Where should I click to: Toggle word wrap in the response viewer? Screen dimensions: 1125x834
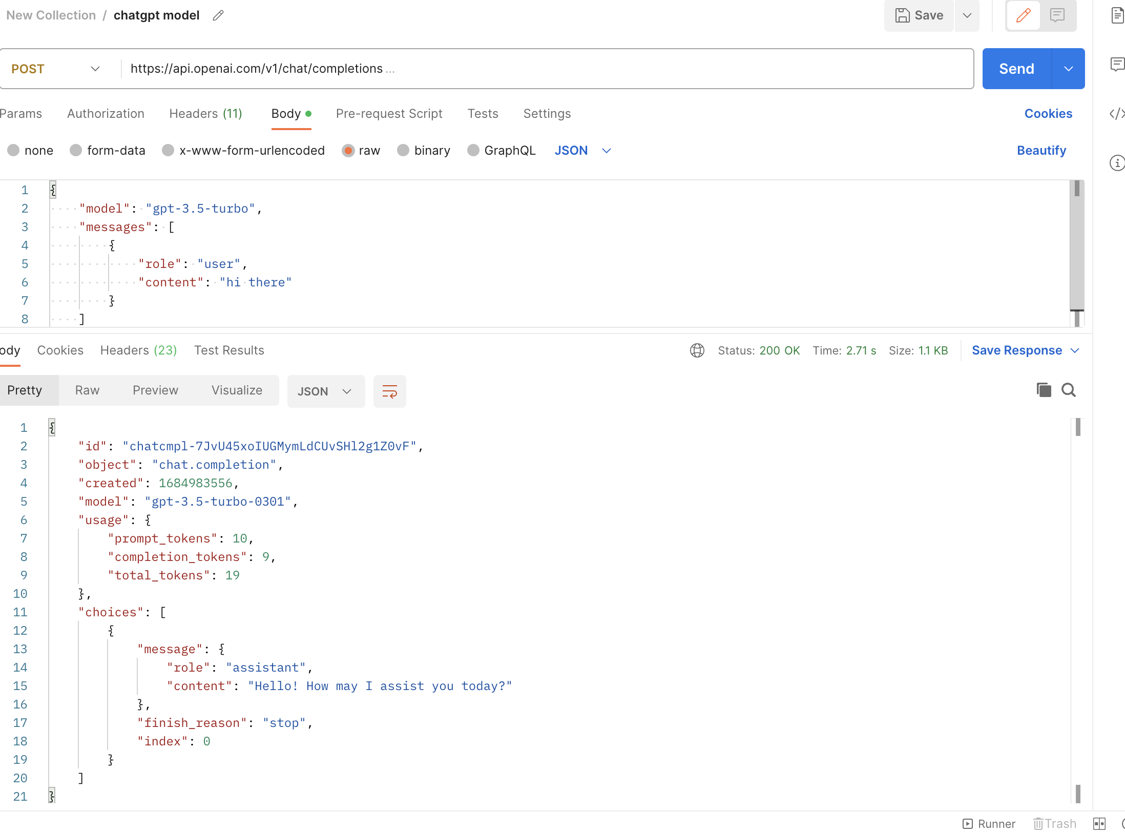click(x=389, y=392)
